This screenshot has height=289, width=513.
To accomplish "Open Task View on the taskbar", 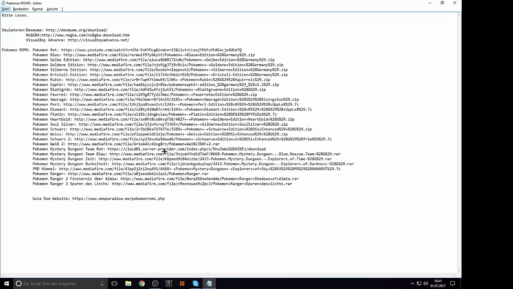I will tap(114, 283).
